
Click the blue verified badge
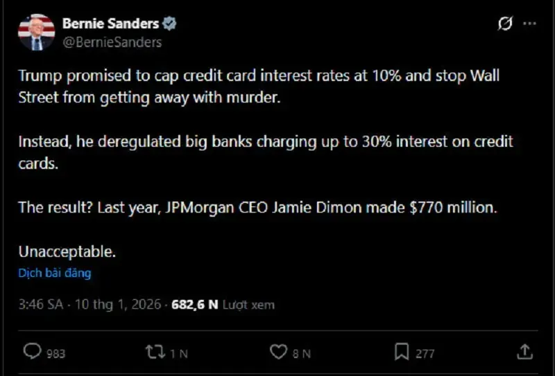169,24
